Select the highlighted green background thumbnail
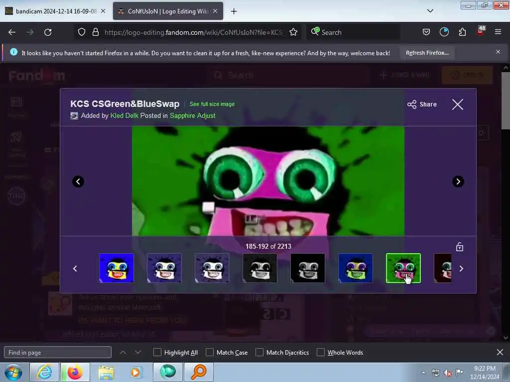 403,268
